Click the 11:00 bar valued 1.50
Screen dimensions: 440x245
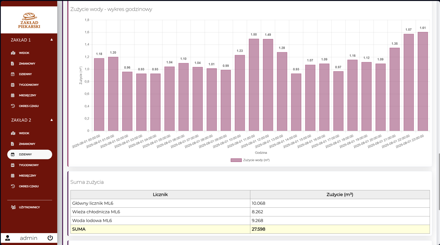(x=254, y=85)
